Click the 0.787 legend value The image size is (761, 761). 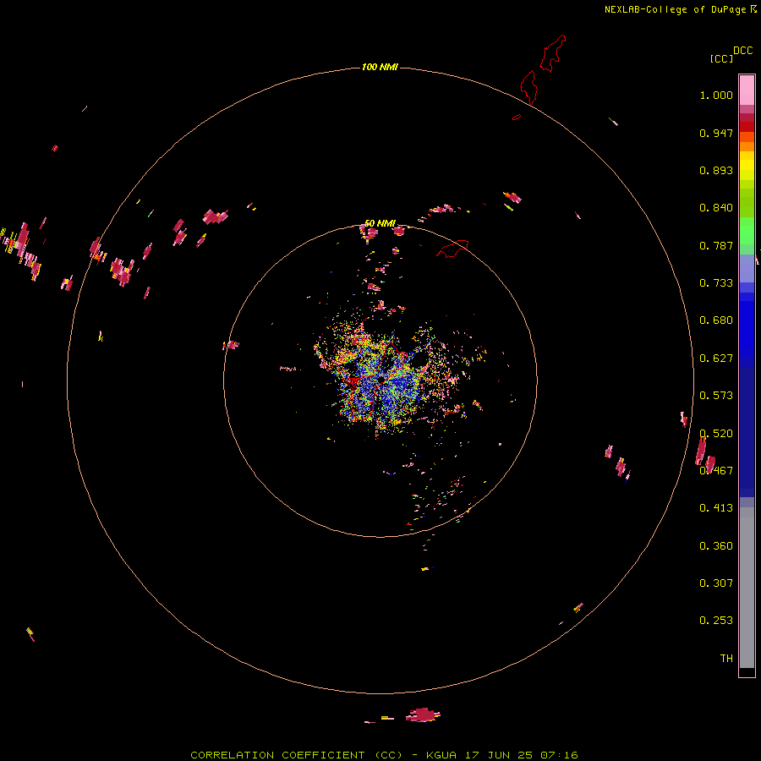pyautogui.click(x=716, y=245)
